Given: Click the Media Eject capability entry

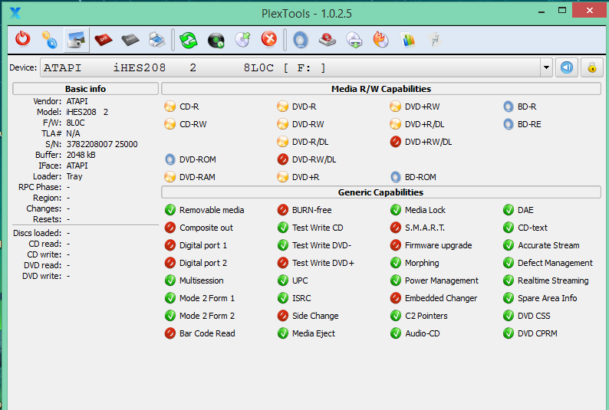Looking at the screenshot, I should pos(307,333).
